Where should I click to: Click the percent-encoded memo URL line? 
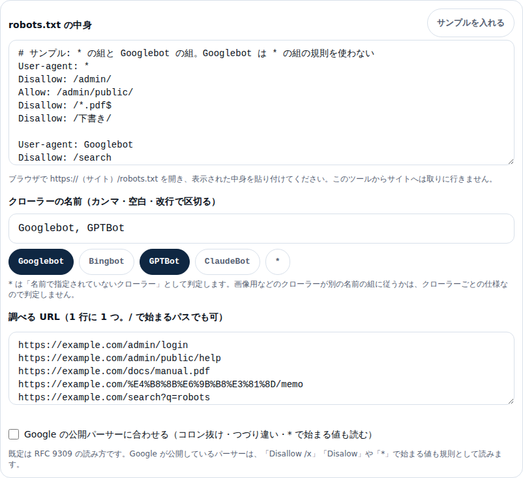tap(160, 384)
